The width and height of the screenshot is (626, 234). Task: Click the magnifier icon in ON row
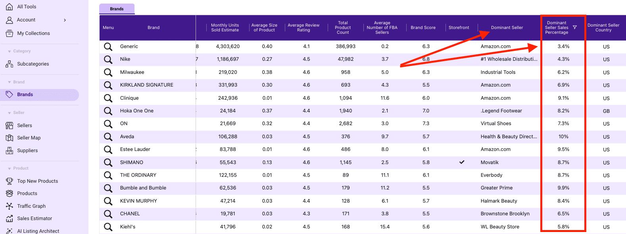(108, 124)
